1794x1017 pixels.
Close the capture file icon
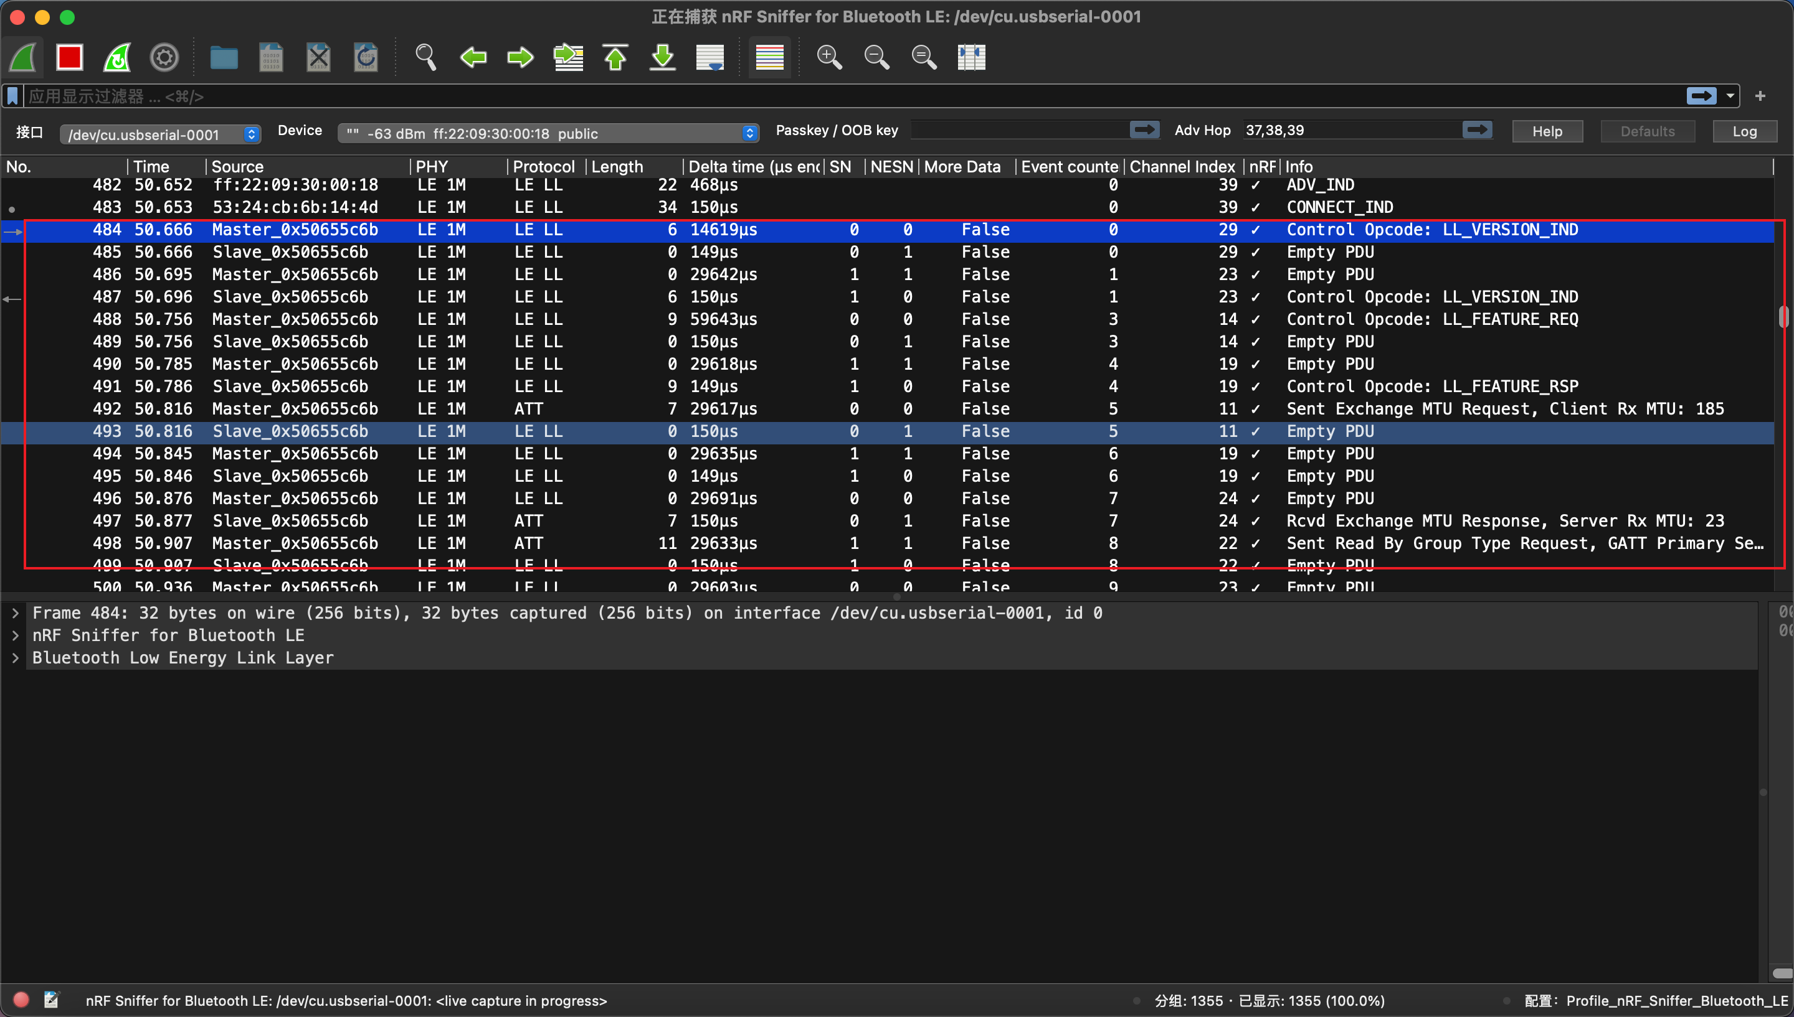click(x=319, y=57)
